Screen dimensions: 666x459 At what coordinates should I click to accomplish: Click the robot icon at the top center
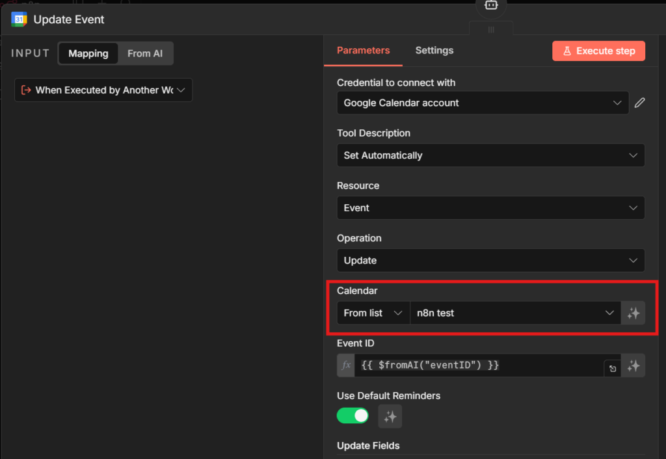pyautogui.click(x=491, y=6)
